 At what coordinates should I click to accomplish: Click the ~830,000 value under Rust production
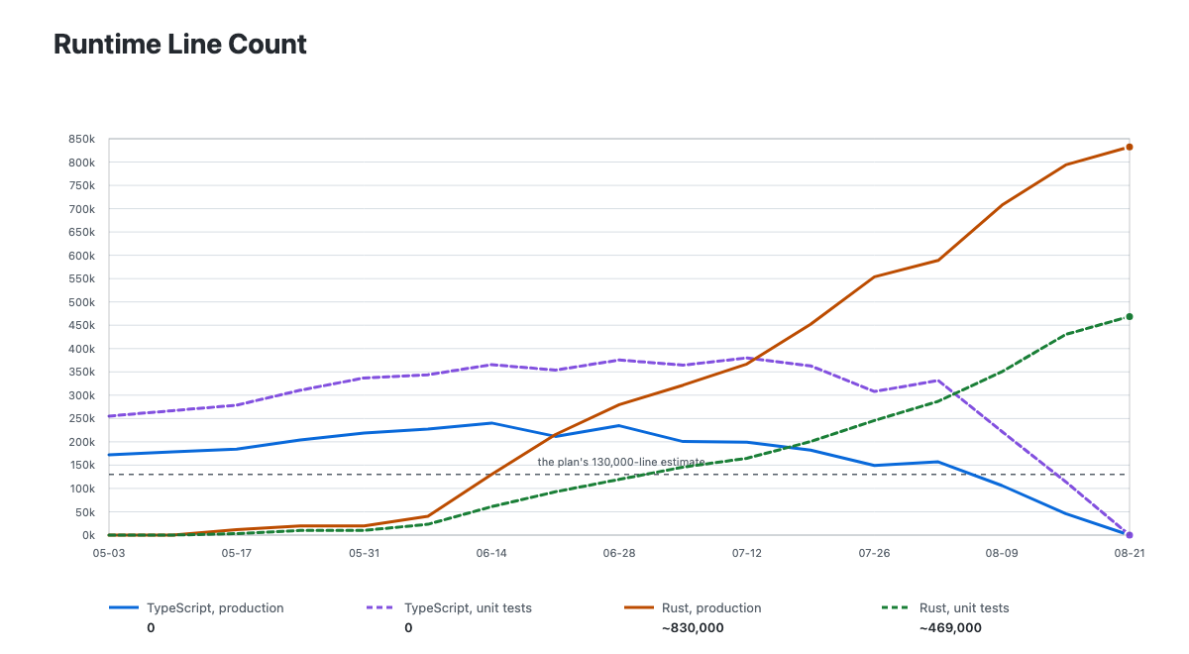(x=693, y=628)
